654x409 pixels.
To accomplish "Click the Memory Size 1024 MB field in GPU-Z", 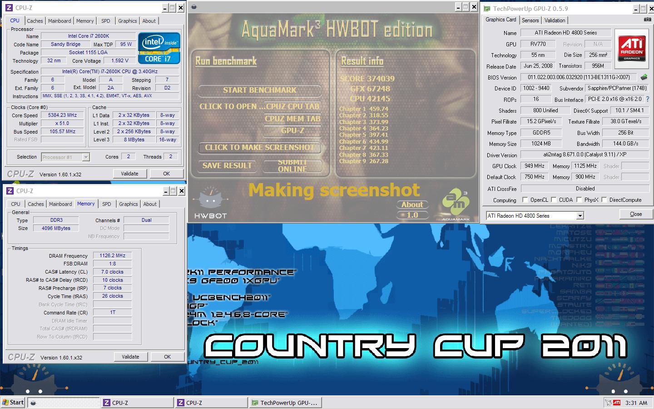I will pyautogui.click(x=541, y=144).
